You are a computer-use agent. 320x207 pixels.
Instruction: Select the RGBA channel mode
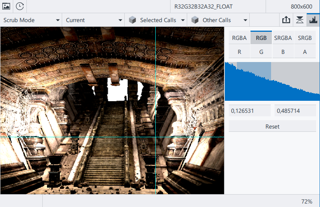point(239,38)
